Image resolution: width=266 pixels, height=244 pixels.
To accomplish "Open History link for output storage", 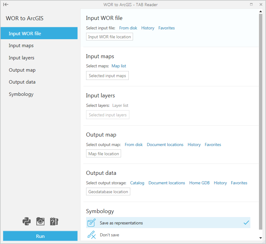I will (x=220, y=183).
